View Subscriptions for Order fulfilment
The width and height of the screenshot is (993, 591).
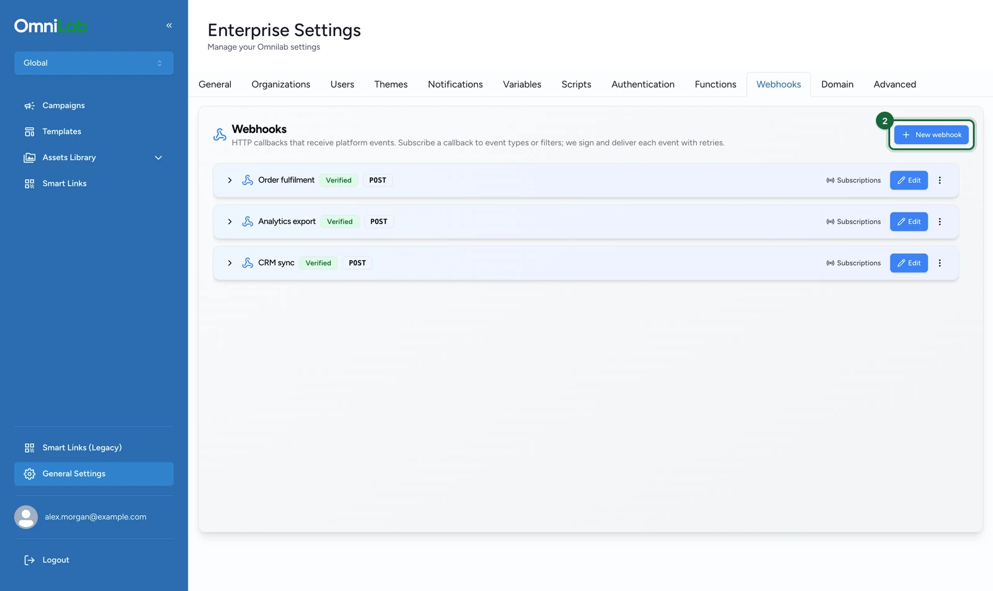coord(853,180)
